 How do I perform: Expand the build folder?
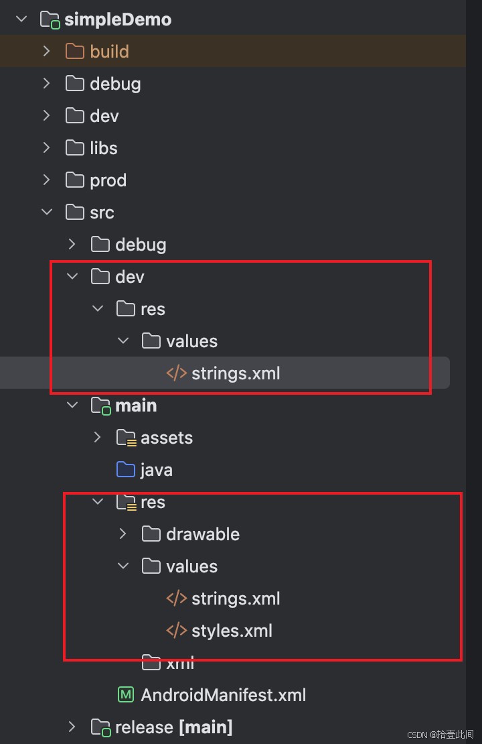point(46,52)
